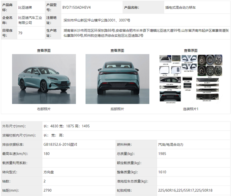This screenshot has height=196, width=231.
Task: Open the right-side car photo thumbnail
Action: [x=44, y=79]
